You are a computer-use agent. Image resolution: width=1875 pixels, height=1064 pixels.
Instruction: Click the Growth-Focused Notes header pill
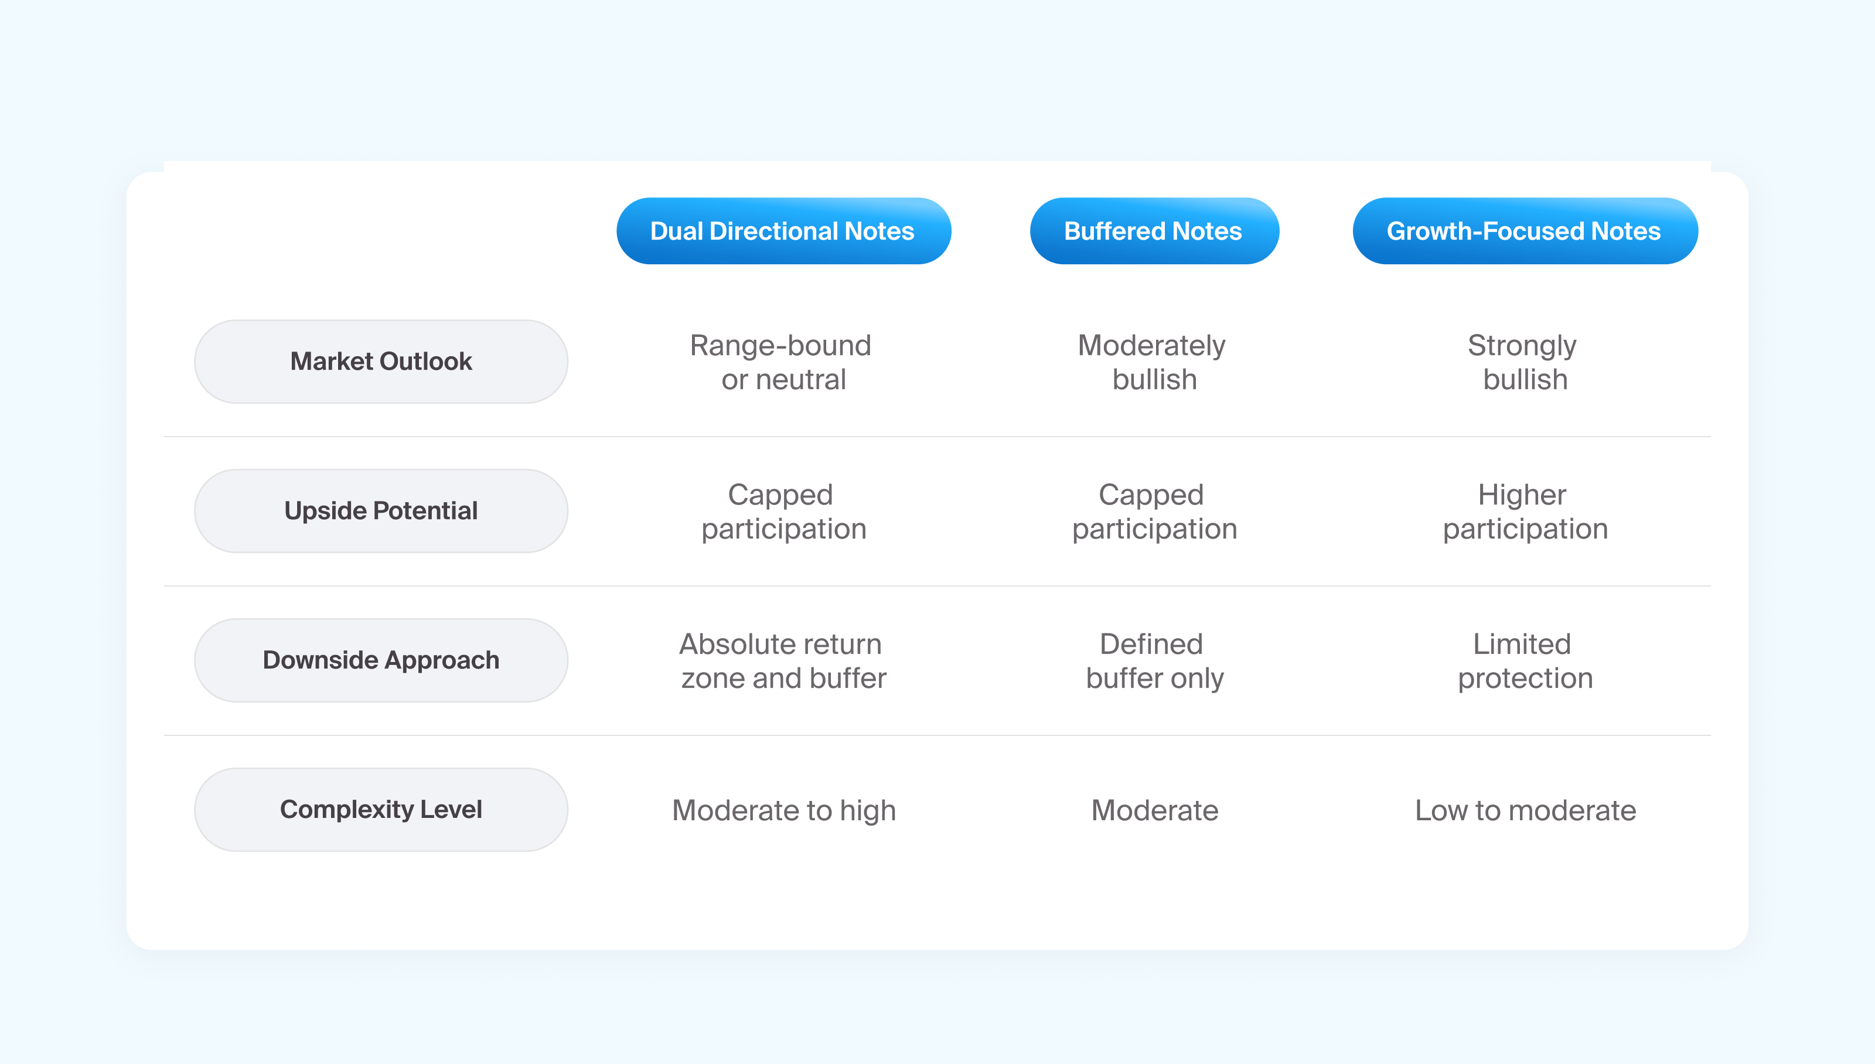click(x=1525, y=231)
